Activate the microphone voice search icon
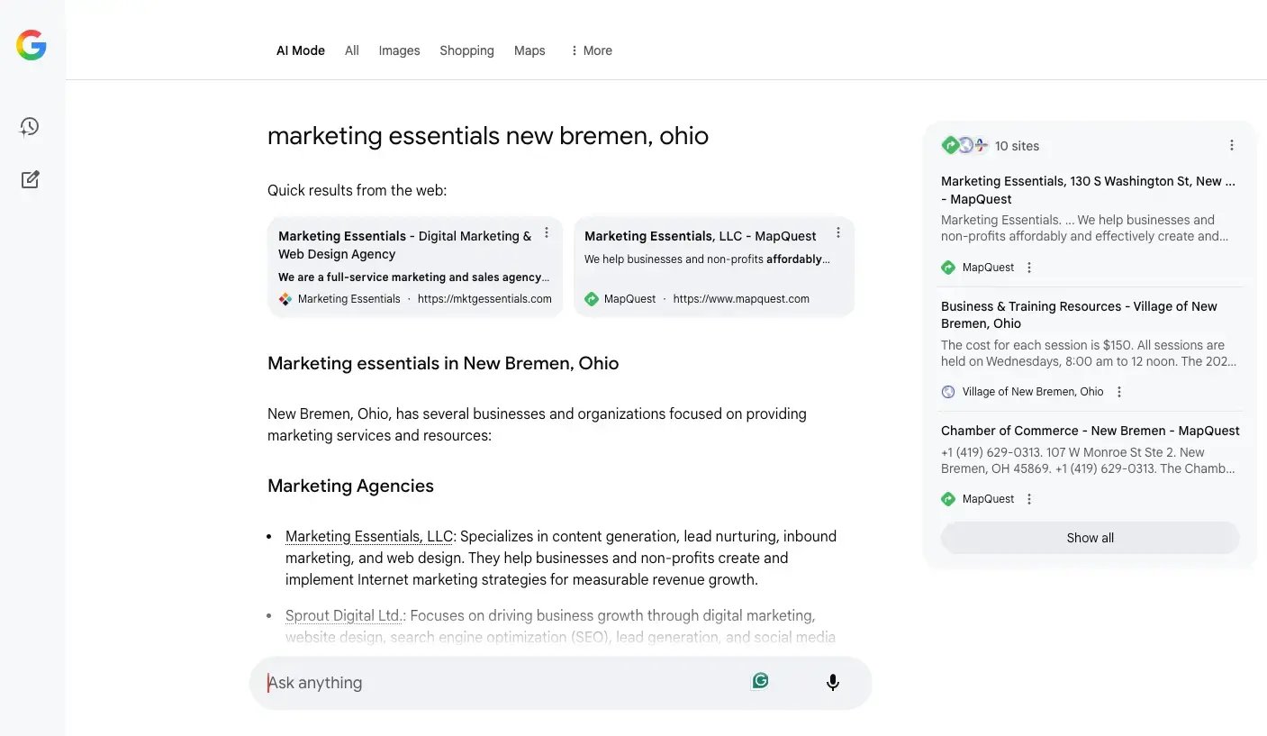The width and height of the screenshot is (1267, 736). (833, 683)
